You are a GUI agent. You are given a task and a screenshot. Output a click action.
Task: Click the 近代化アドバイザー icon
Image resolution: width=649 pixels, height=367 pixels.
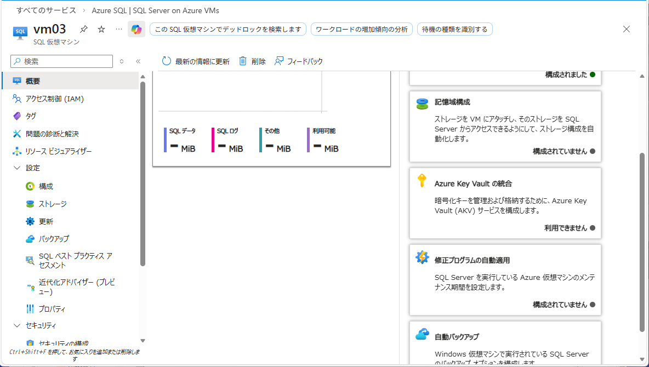(31, 286)
